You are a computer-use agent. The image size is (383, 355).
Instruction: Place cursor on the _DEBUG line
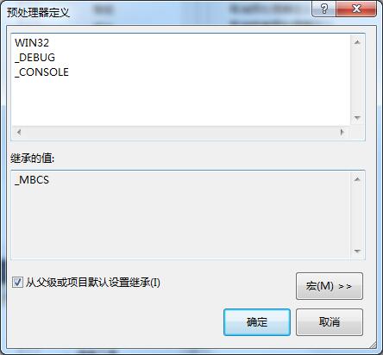pos(35,58)
